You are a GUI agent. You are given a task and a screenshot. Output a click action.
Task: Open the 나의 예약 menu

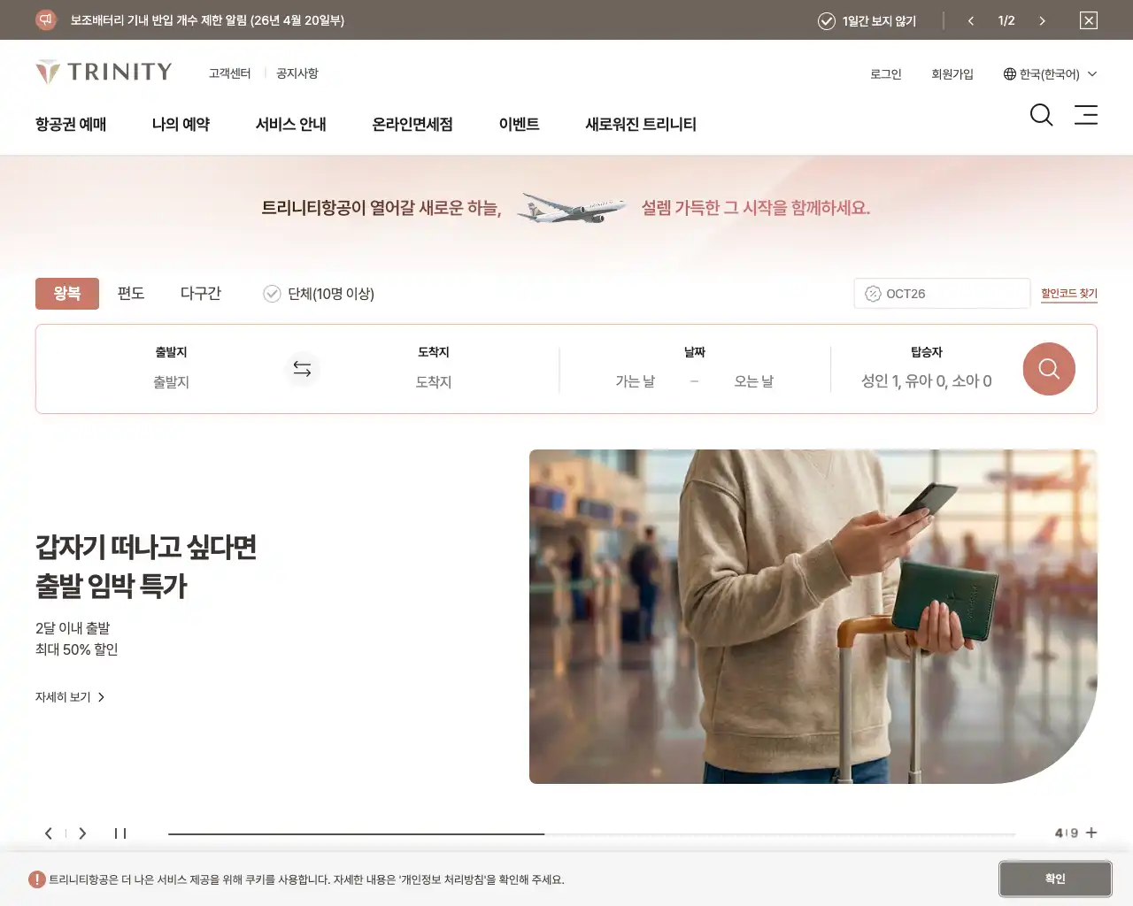point(181,125)
